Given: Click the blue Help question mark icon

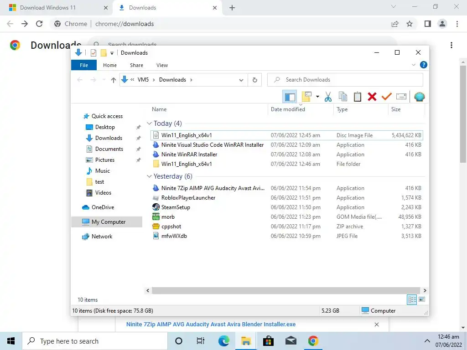Looking at the screenshot, I should pyautogui.click(x=423, y=65).
